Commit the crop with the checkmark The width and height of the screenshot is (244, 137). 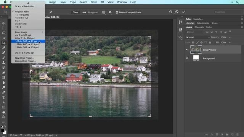point(183,12)
